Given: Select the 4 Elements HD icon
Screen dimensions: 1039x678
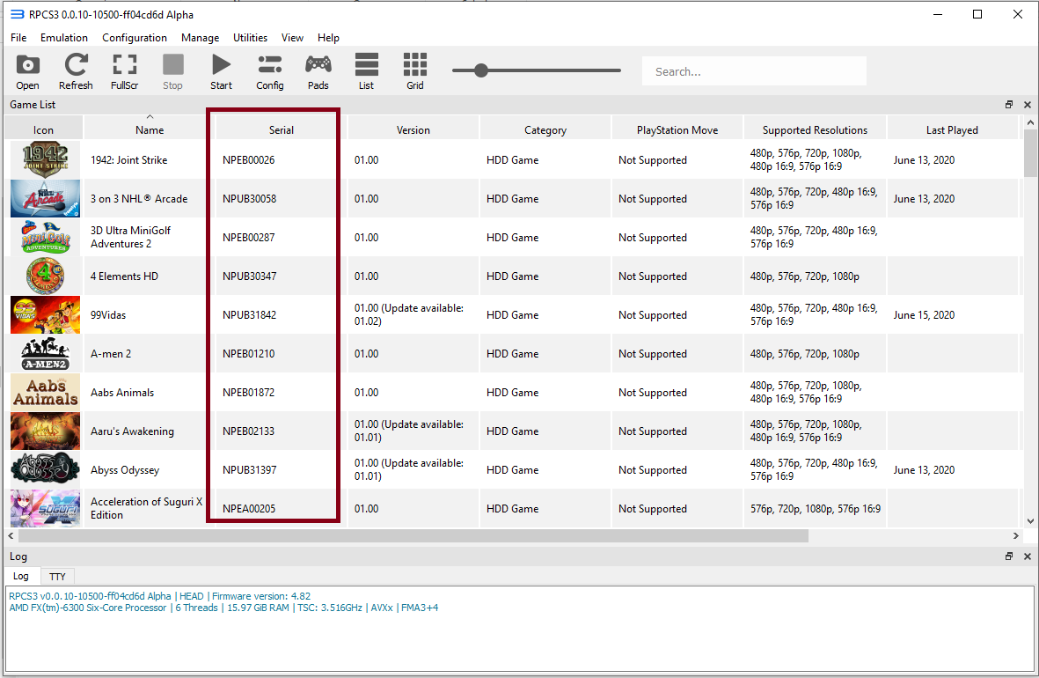Looking at the screenshot, I should click(45, 276).
